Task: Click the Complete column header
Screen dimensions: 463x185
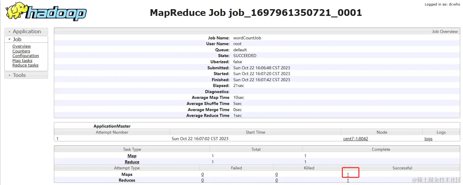Action: (381, 149)
